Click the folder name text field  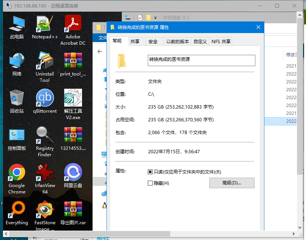[x=201, y=60]
